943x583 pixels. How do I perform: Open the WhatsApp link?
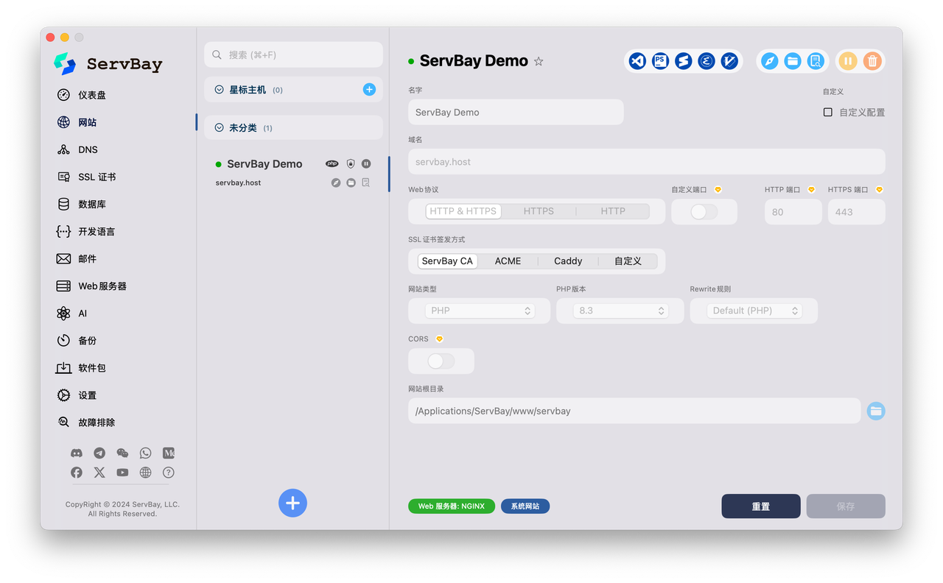pos(145,453)
